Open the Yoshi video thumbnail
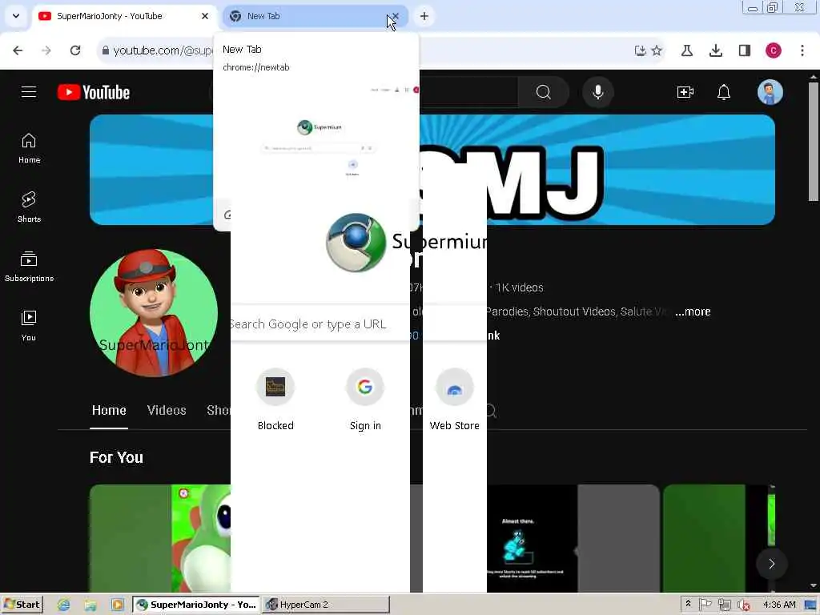820x615 pixels. pos(160,538)
